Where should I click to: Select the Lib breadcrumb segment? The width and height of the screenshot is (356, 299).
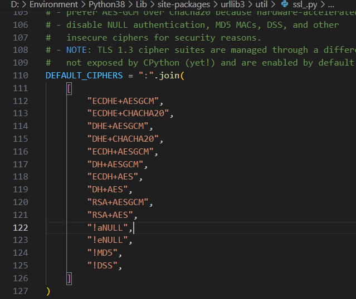[x=141, y=4]
